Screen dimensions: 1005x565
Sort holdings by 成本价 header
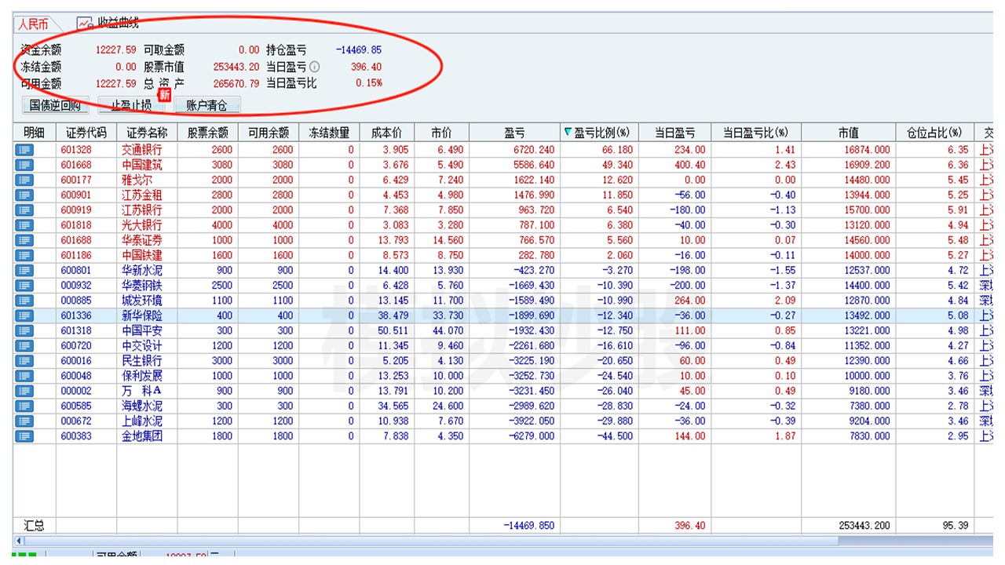pyautogui.click(x=386, y=133)
